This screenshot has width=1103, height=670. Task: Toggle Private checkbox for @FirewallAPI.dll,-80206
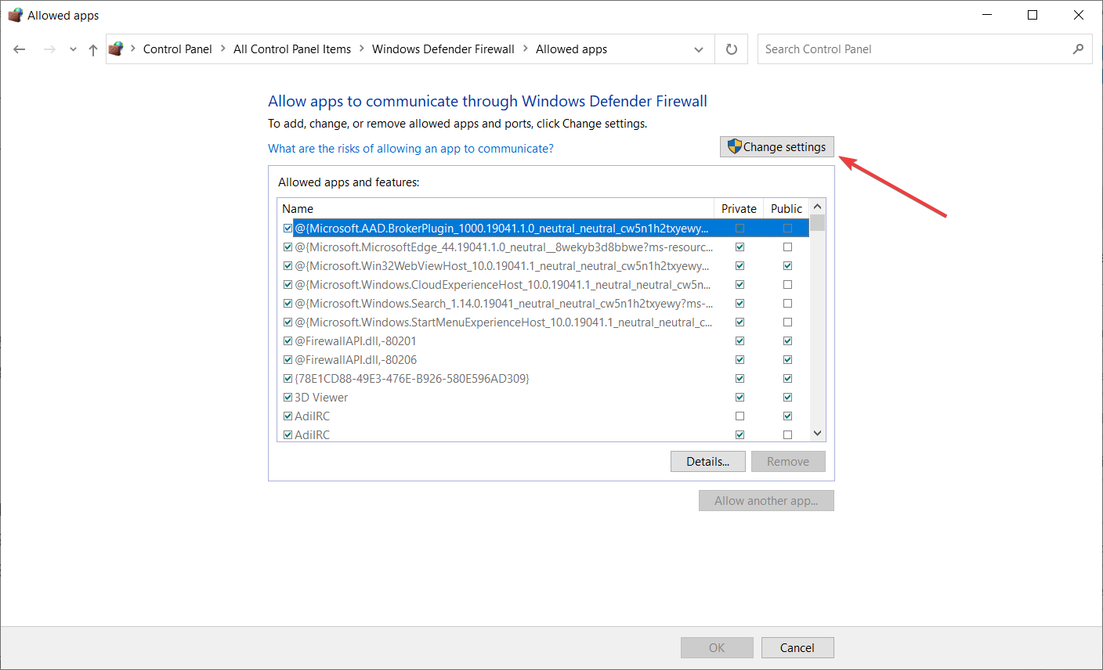tap(740, 360)
